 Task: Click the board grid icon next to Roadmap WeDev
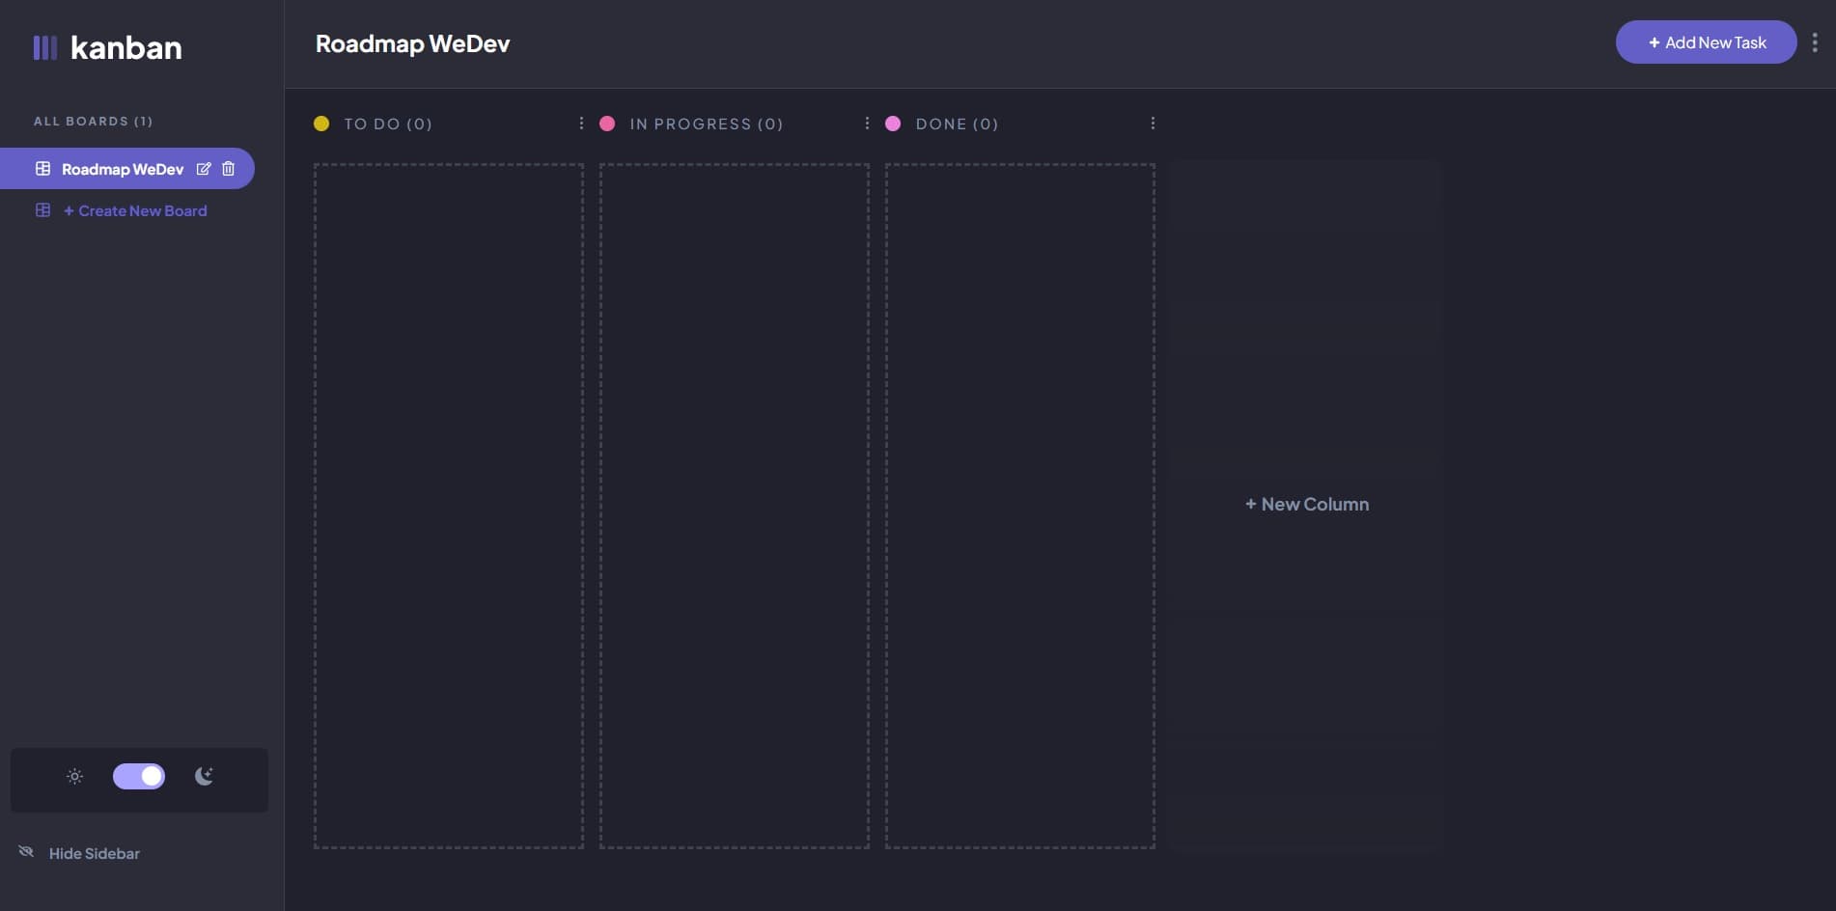[42, 169]
